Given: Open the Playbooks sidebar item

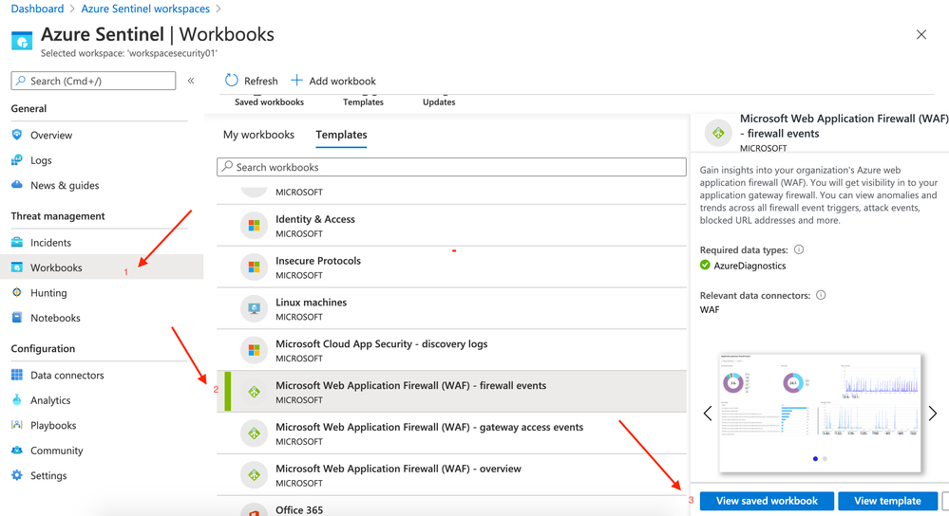Looking at the screenshot, I should pyautogui.click(x=53, y=426).
